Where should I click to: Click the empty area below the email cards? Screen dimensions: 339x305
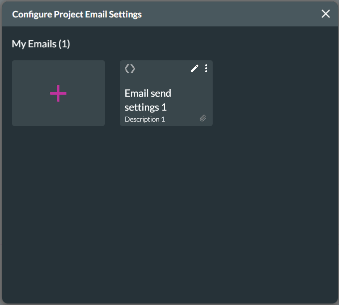(x=169, y=209)
